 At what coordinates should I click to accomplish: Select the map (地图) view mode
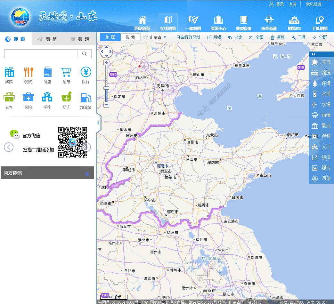[x=110, y=37]
